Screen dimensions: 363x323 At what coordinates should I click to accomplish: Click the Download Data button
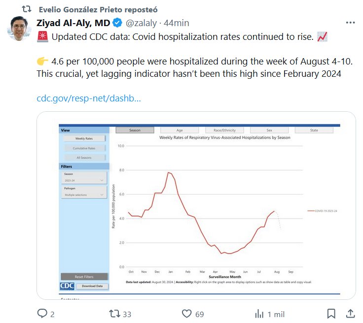(x=92, y=286)
